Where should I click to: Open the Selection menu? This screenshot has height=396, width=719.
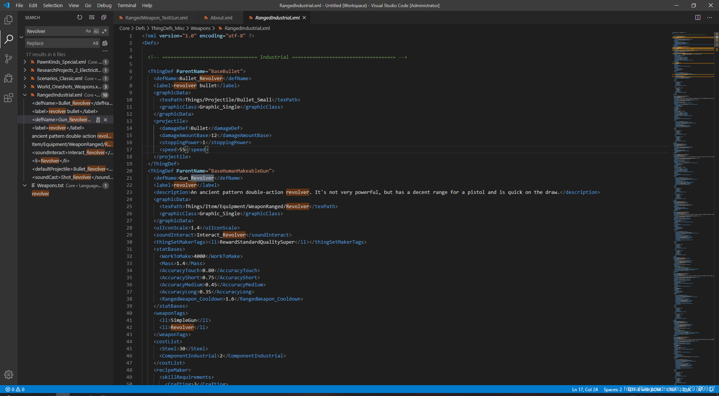pyautogui.click(x=53, y=5)
